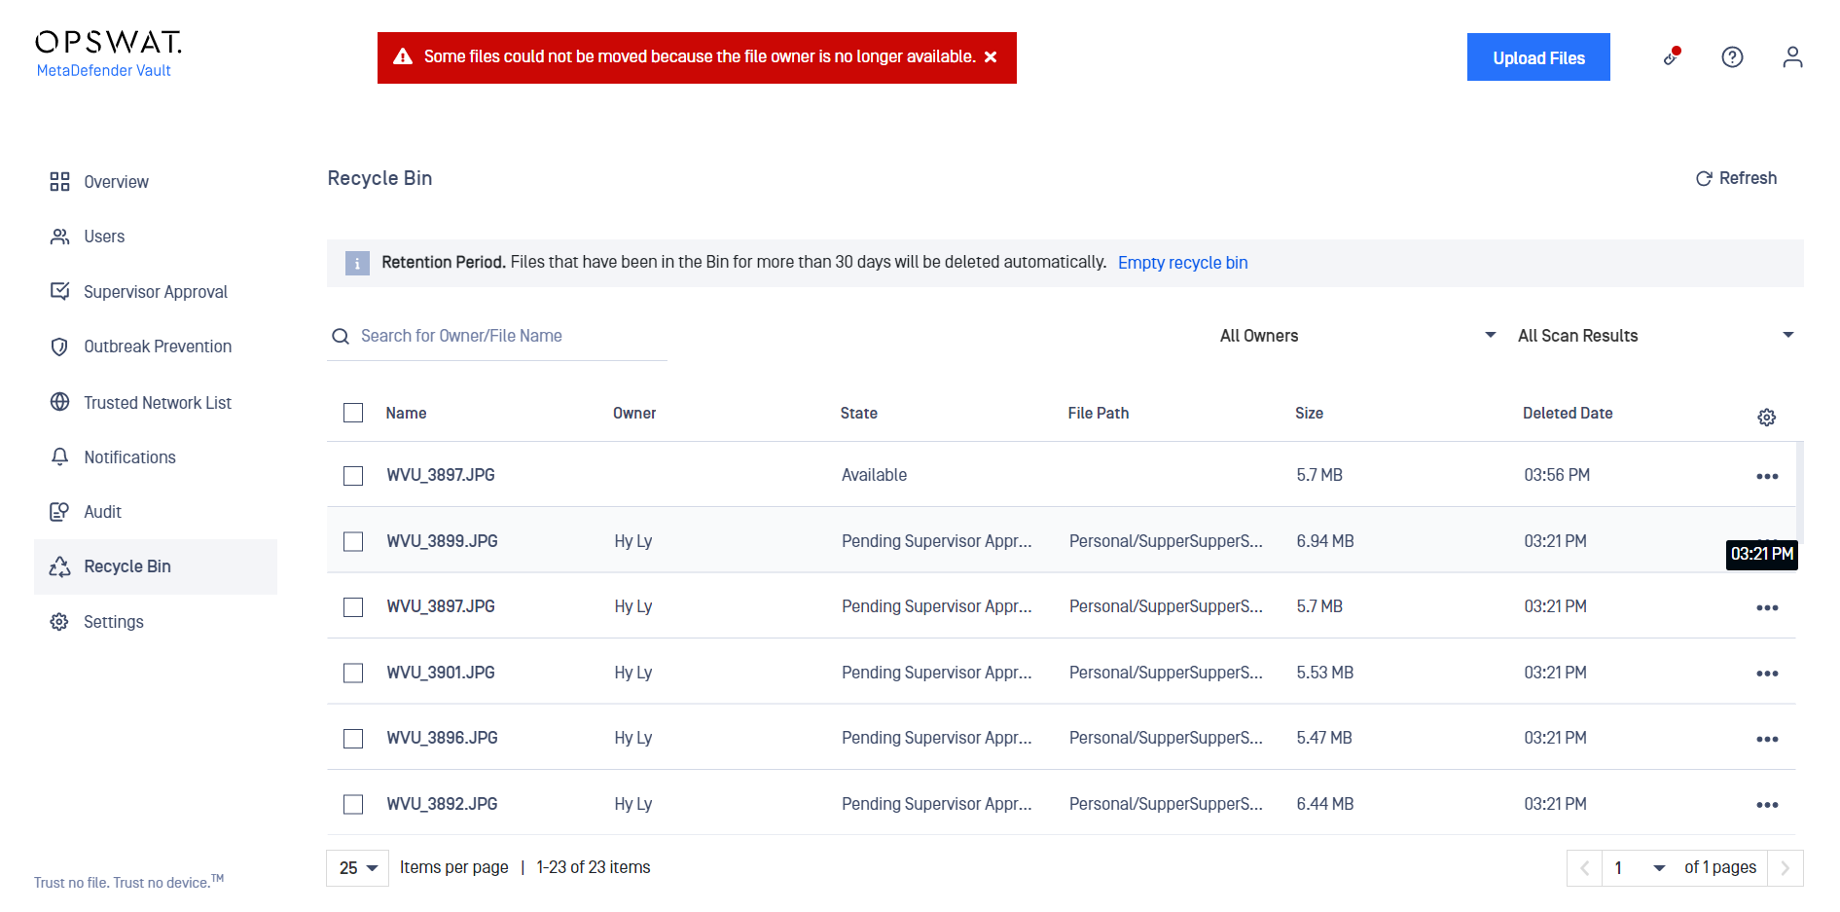1840x912 pixels.
Task: Click the Notifications bell icon
Action: [x=59, y=456]
